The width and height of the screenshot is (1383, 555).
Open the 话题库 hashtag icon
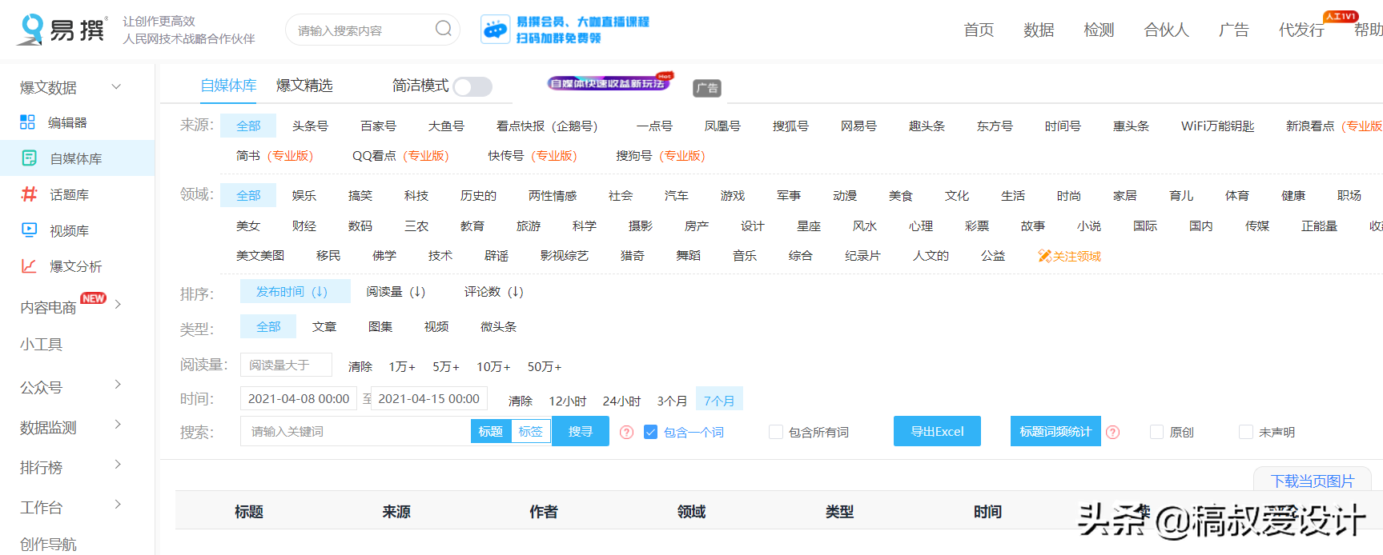30,194
